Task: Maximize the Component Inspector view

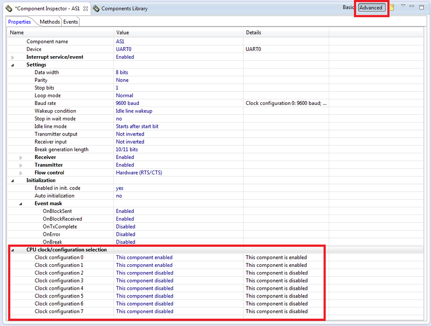Action: (x=422, y=7)
